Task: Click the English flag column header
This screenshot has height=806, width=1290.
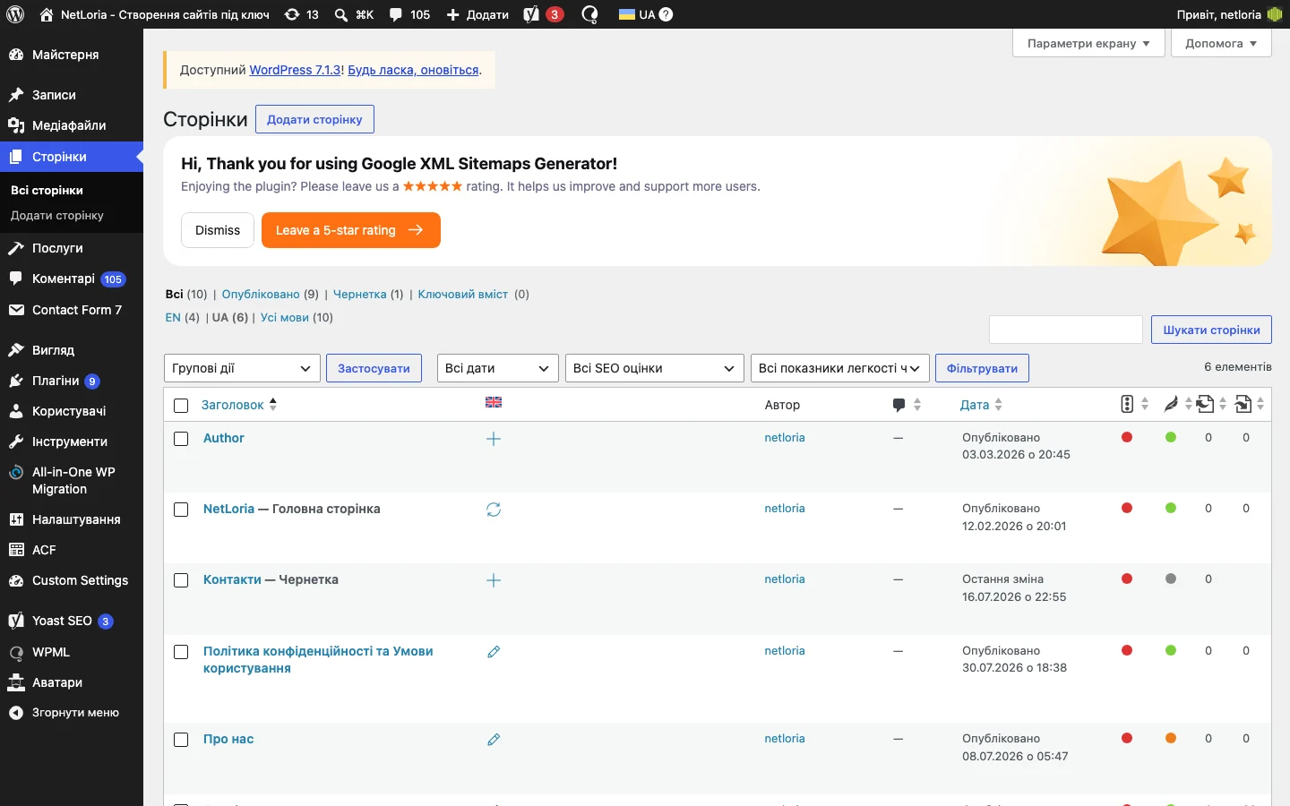Action: pos(494,402)
